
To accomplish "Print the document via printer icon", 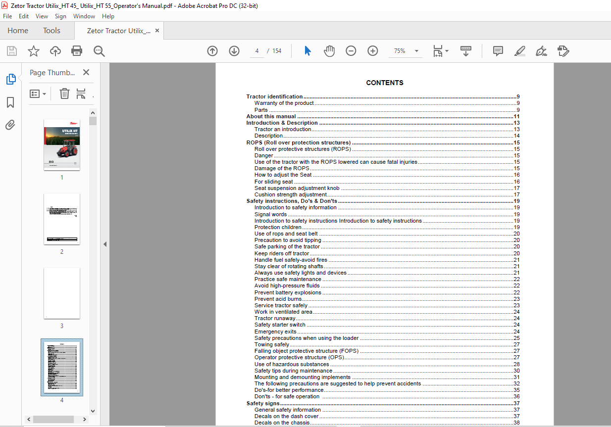I will (x=77, y=51).
